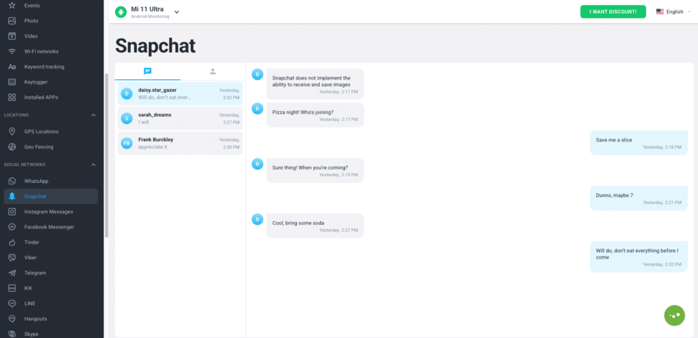This screenshot has width=698, height=338.
Task: Click the sidebar vertical scrollbar
Action: point(106,155)
